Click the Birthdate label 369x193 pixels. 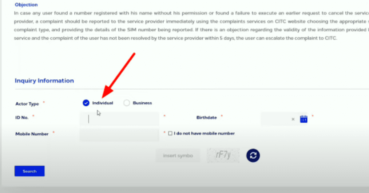click(x=206, y=117)
